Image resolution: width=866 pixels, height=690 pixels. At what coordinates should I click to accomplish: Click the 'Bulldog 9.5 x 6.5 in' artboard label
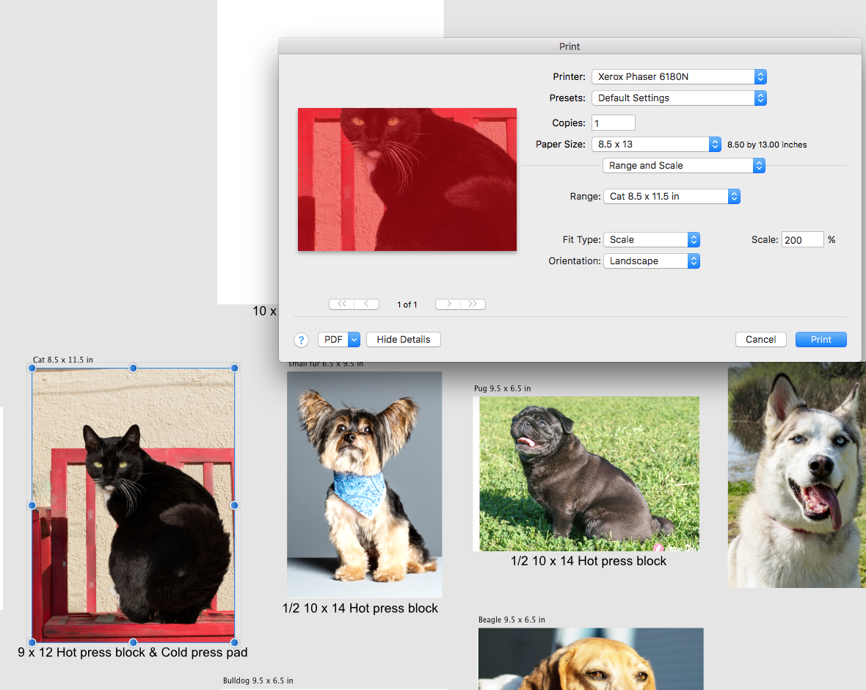pyautogui.click(x=258, y=680)
